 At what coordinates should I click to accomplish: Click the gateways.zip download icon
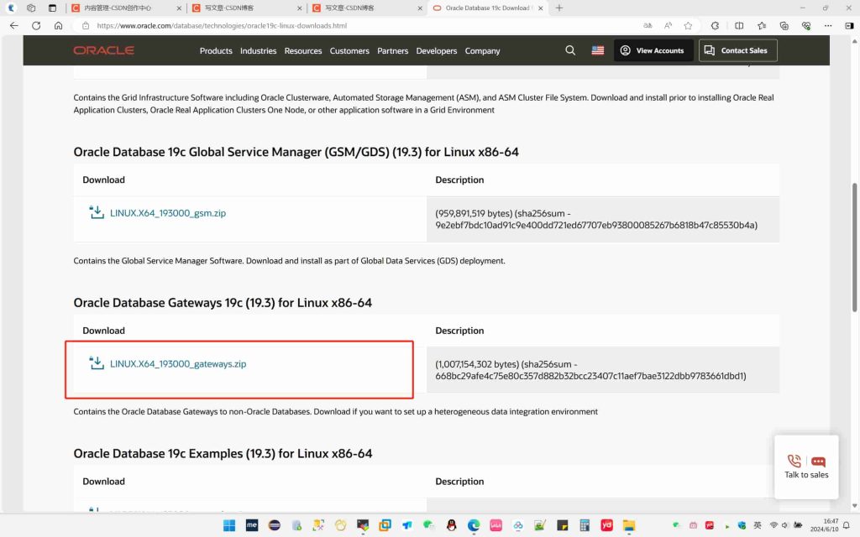[x=97, y=363]
